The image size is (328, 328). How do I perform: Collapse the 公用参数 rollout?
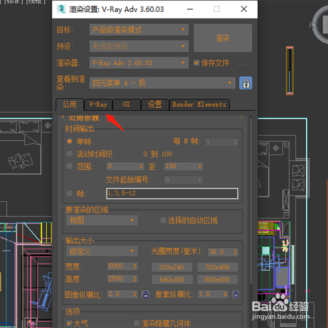(63, 117)
